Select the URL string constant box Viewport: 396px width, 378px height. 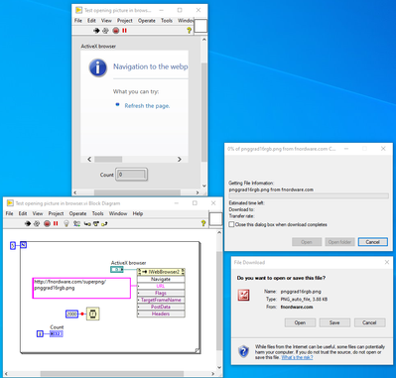pyautogui.click(x=81, y=288)
